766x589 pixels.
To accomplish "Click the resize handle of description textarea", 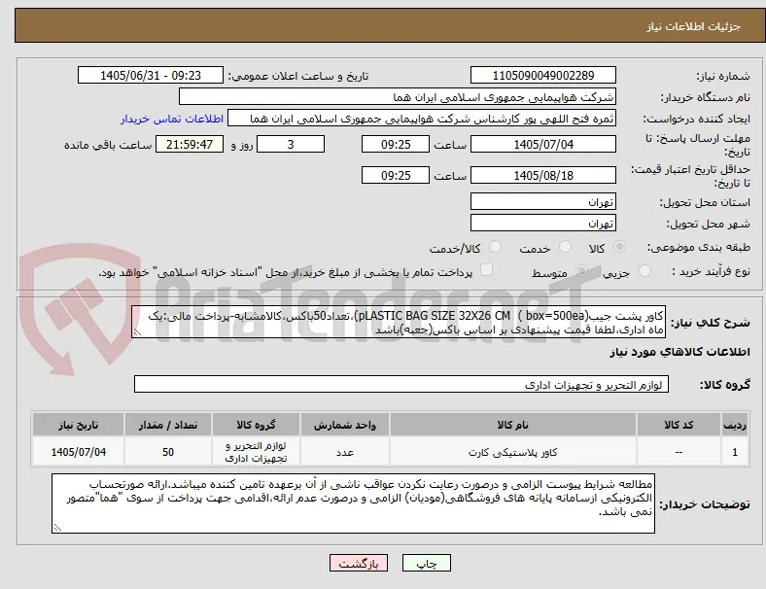I will pos(137,332).
